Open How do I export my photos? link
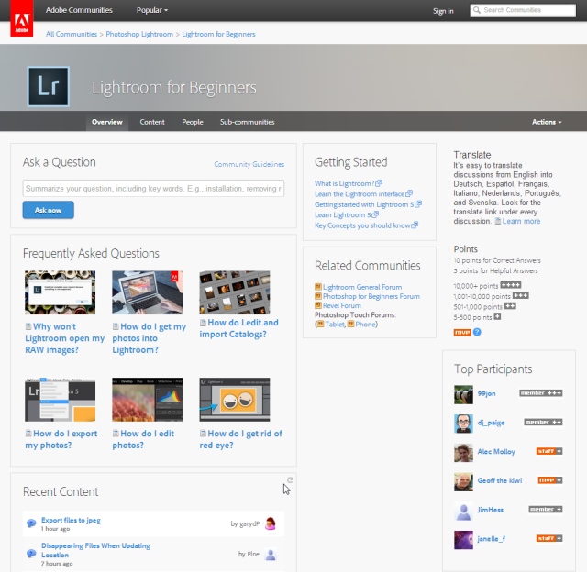Screen dimensions: 587x572 pyautogui.click(x=61, y=439)
